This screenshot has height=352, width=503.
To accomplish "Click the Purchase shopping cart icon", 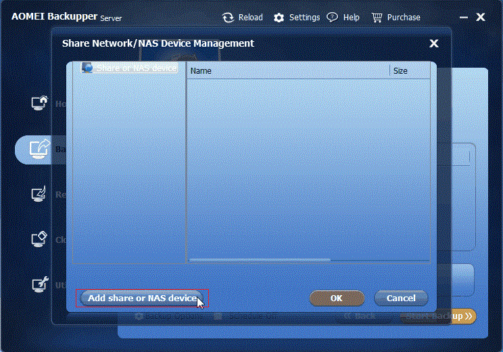I will (377, 18).
